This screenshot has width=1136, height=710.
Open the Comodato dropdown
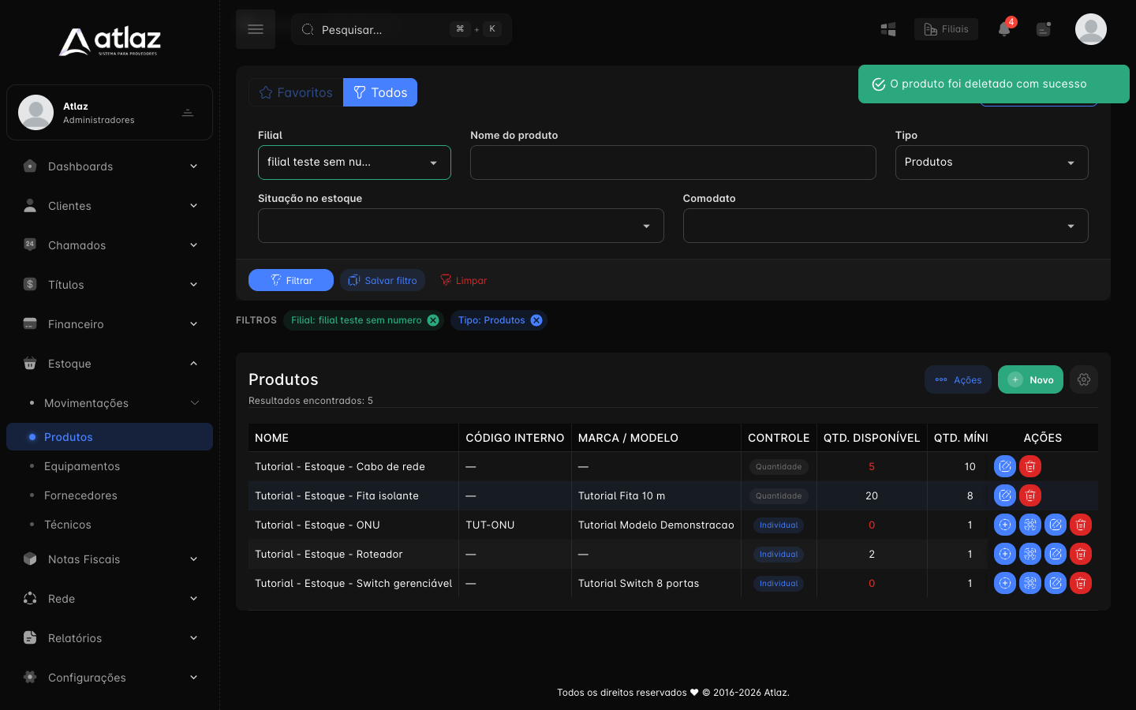pyautogui.click(x=885, y=226)
